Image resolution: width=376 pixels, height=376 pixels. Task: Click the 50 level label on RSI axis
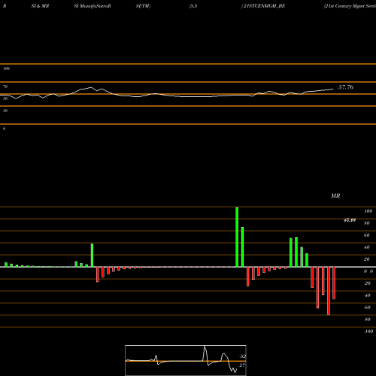5,99
